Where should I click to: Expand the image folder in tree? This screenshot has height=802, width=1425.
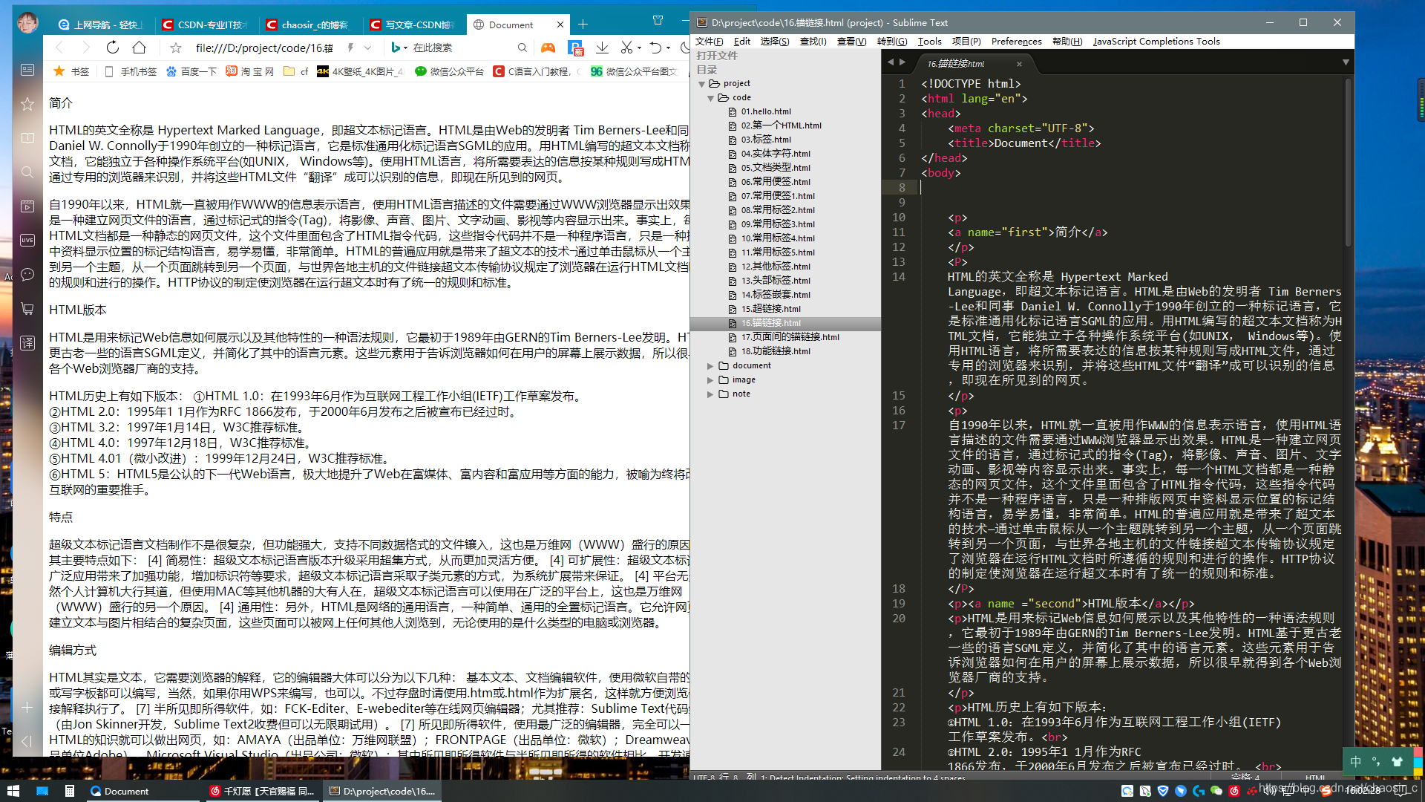click(x=710, y=380)
